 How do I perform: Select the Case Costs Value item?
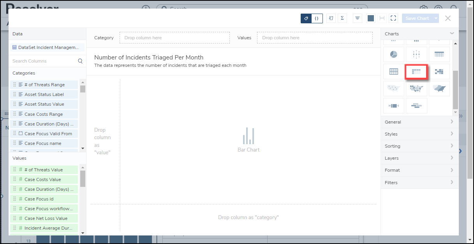44,180
